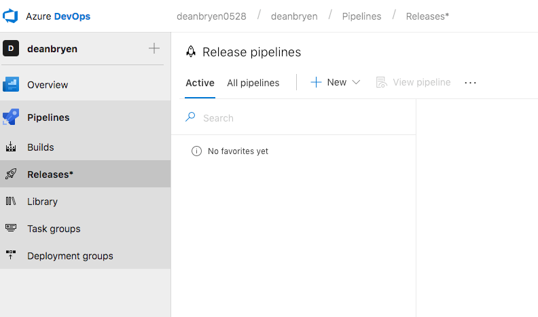The image size is (538, 317).
Task: Click the Deployment groups sidebar icon
Action: pos(11,256)
